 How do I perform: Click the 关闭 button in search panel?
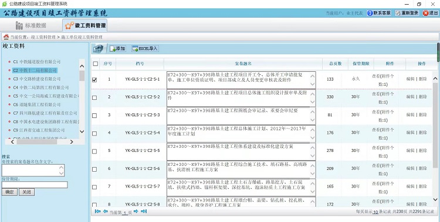[x=26, y=192]
